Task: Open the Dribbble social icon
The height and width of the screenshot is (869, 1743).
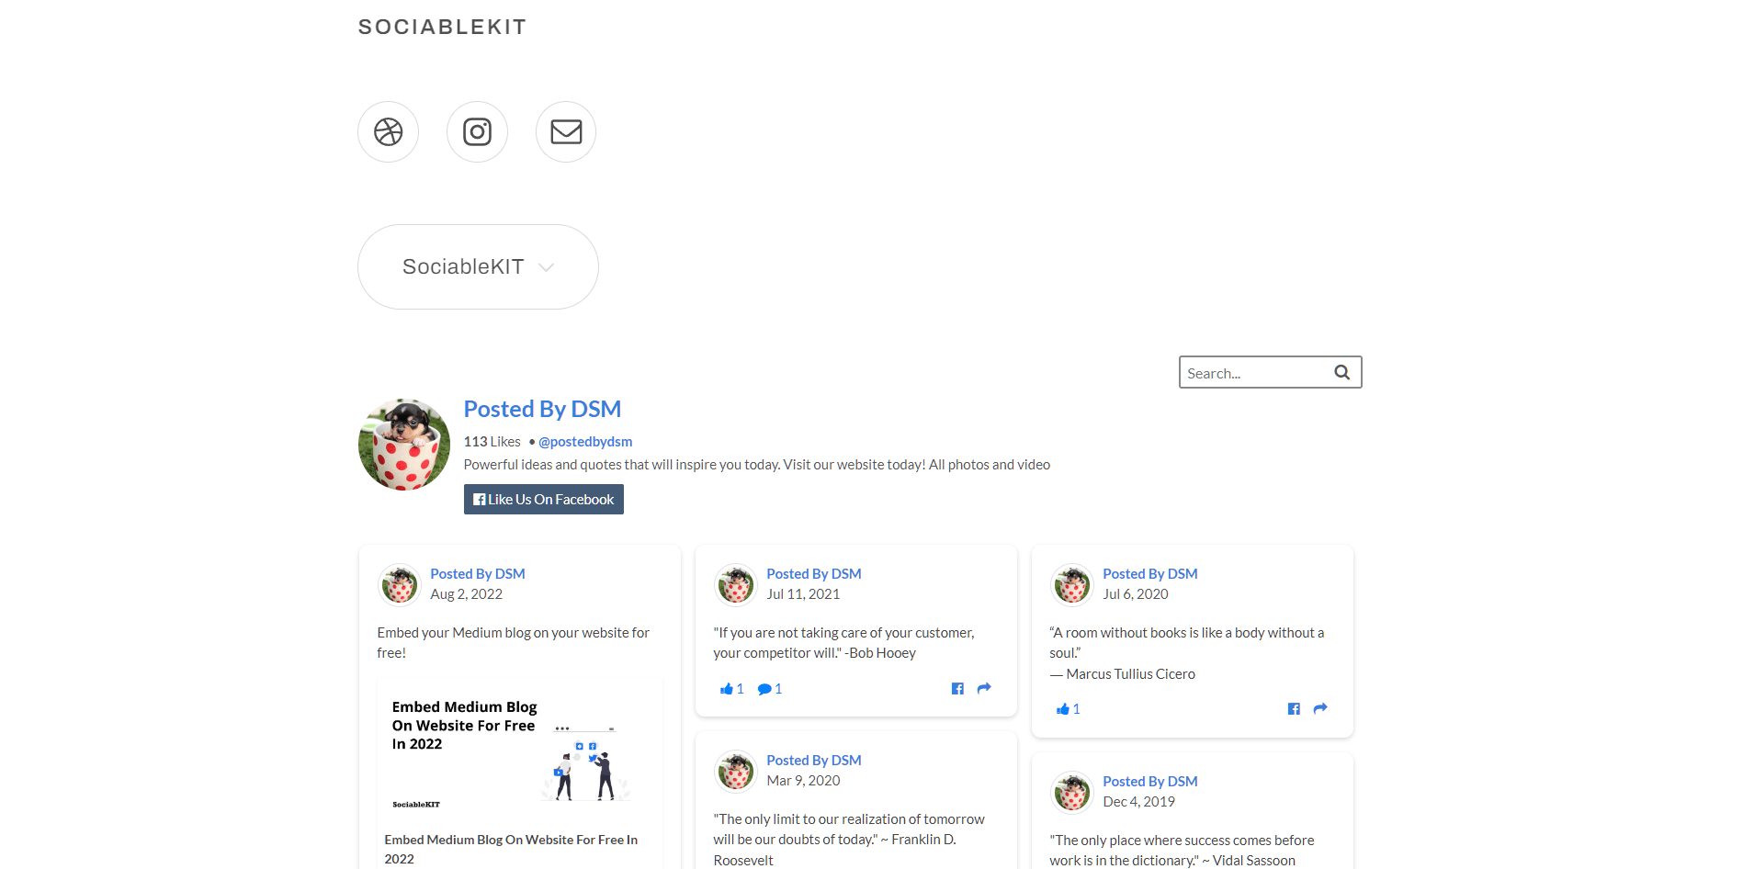Action: tap(387, 131)
